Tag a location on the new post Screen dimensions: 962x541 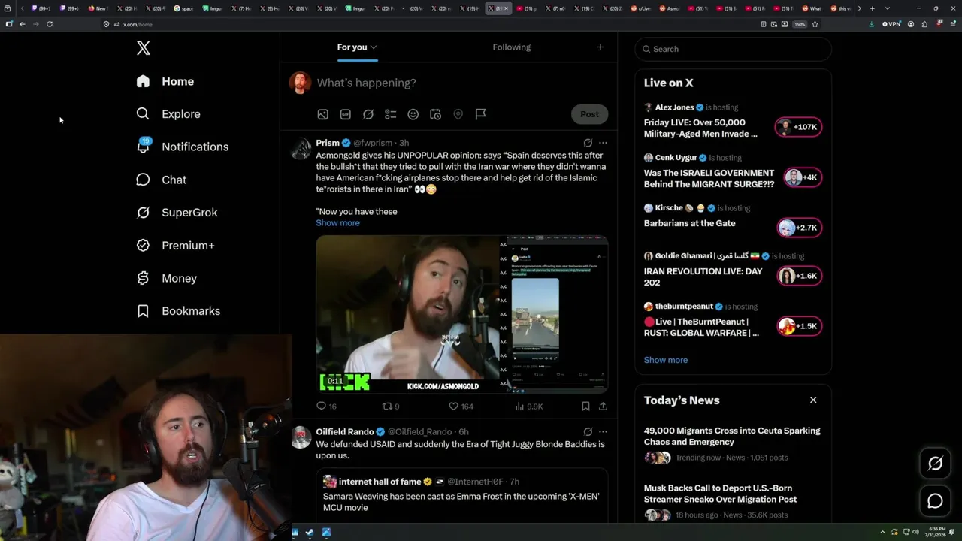click(x=458, y=114)
